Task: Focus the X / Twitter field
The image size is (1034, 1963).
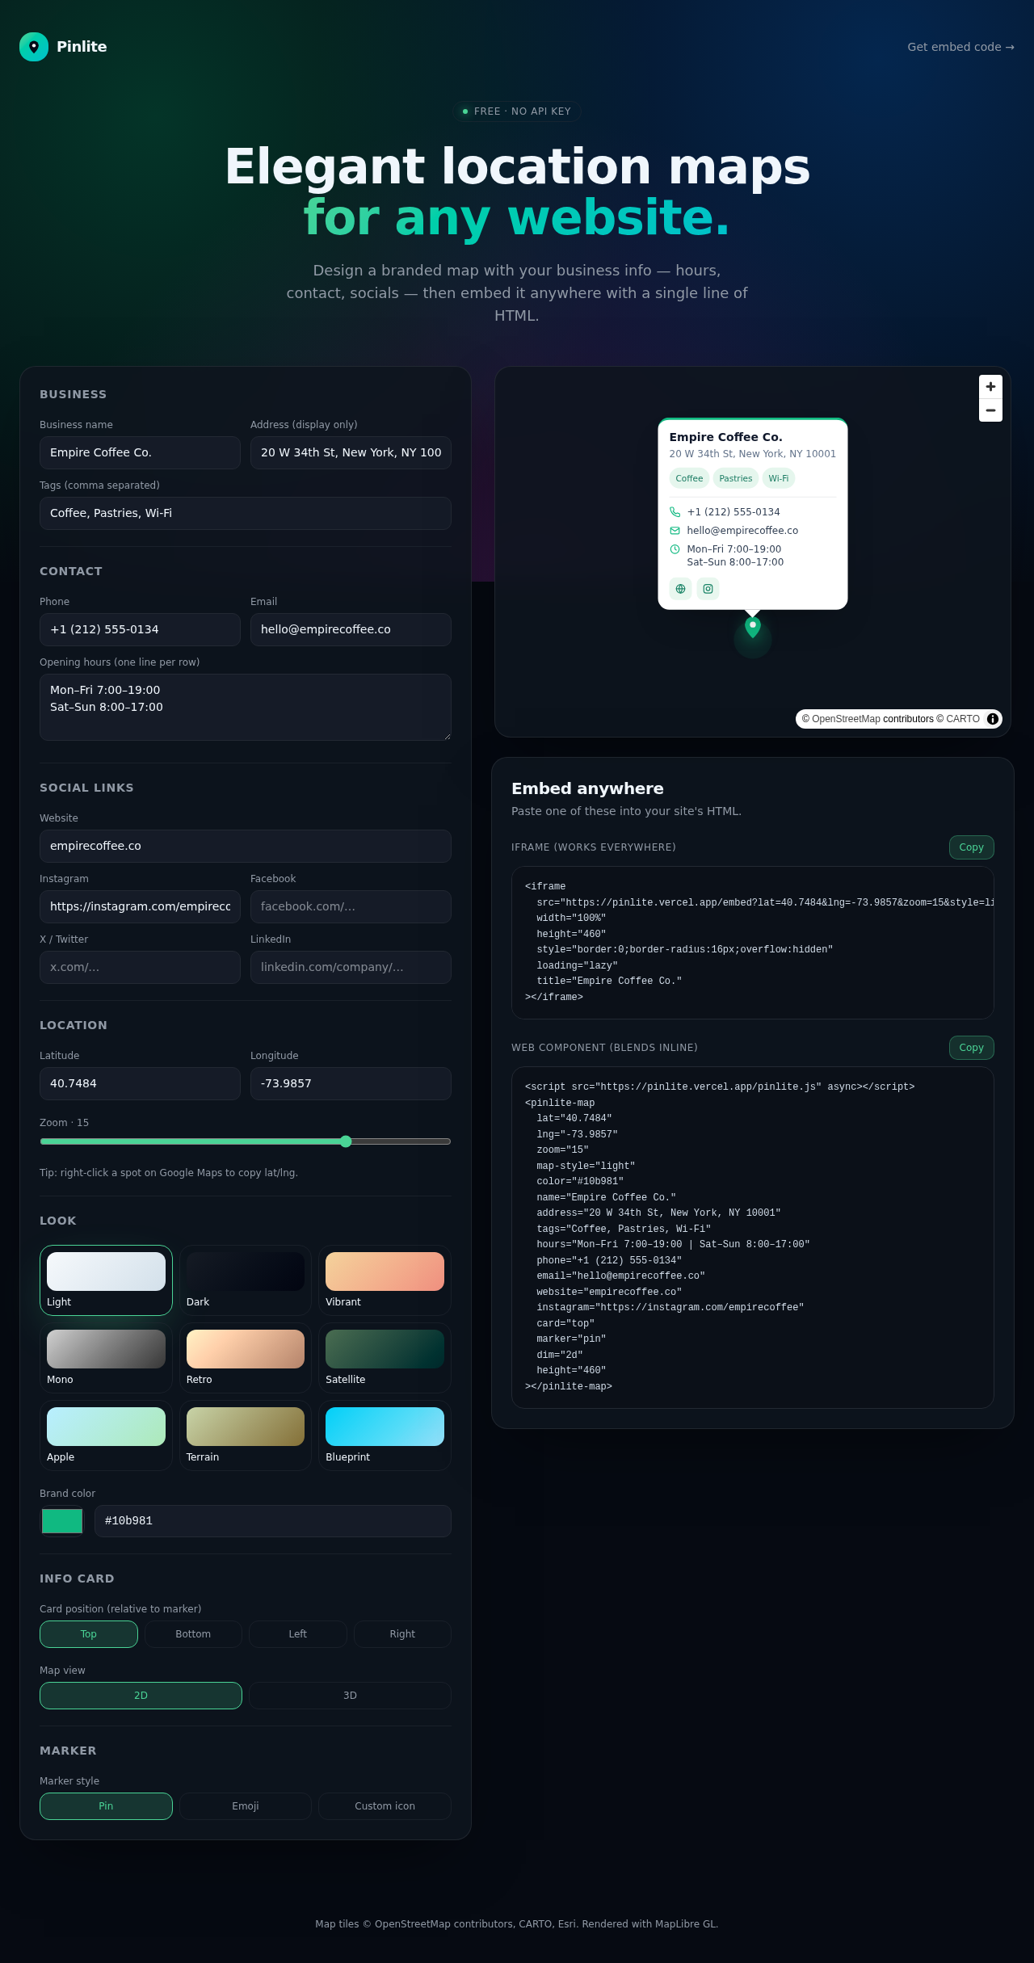Action: point(140,967)
